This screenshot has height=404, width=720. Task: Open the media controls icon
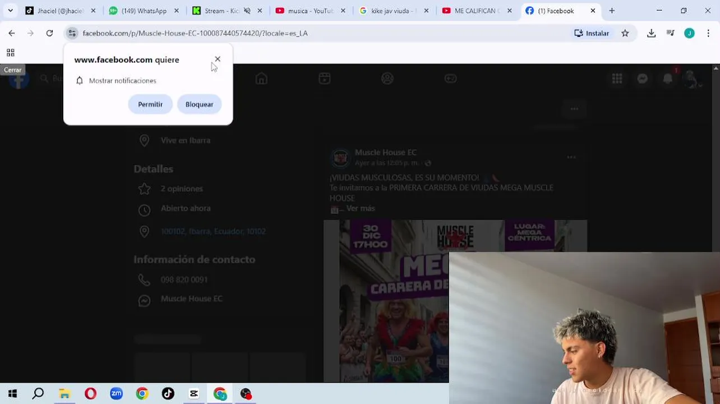[670, 33]
